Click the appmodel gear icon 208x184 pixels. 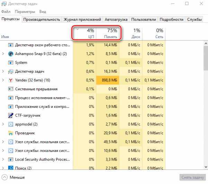click(x=11, y=124)
